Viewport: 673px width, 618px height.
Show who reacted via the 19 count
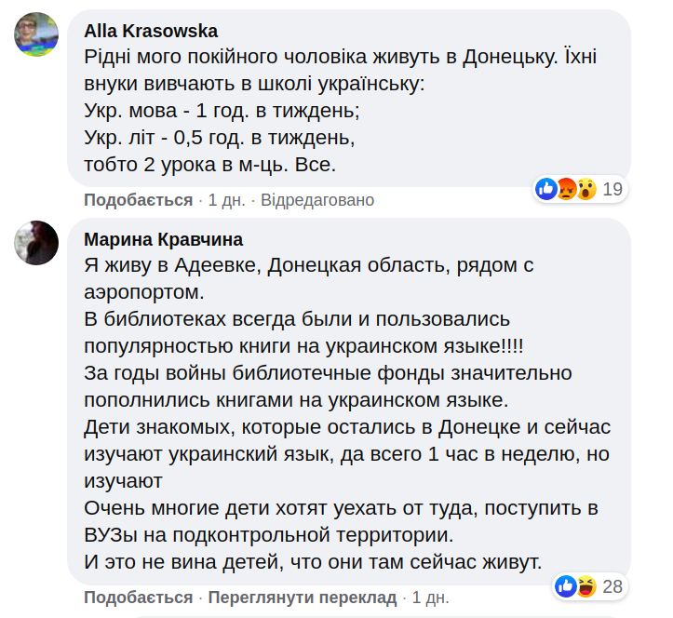[612, 190]
